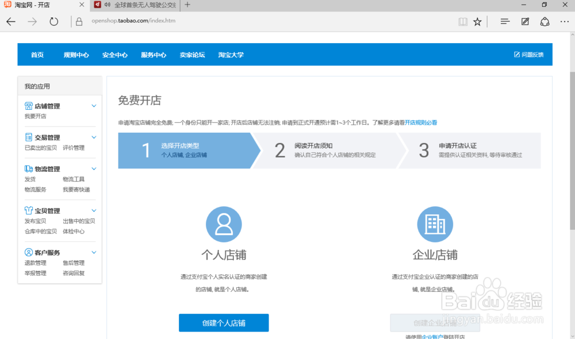Open the browser more options menu
Viewport: 575px width, 339px height.
[565, 22]
